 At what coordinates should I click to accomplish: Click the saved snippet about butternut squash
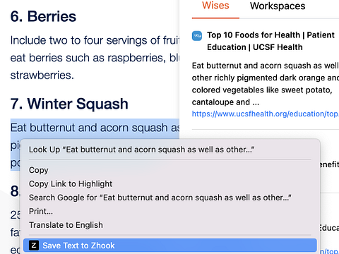click(x=266, y=84)
